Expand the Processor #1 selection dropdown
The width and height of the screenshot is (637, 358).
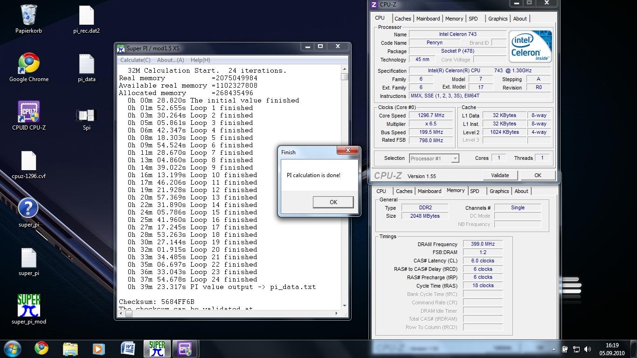click(x=455, y=158)
